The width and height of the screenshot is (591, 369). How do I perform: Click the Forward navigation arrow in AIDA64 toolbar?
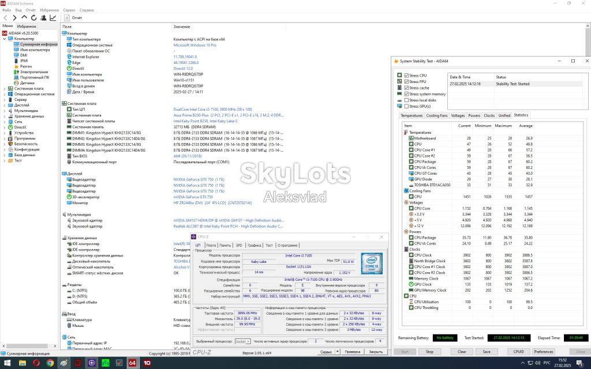click(x=14, y=18)
